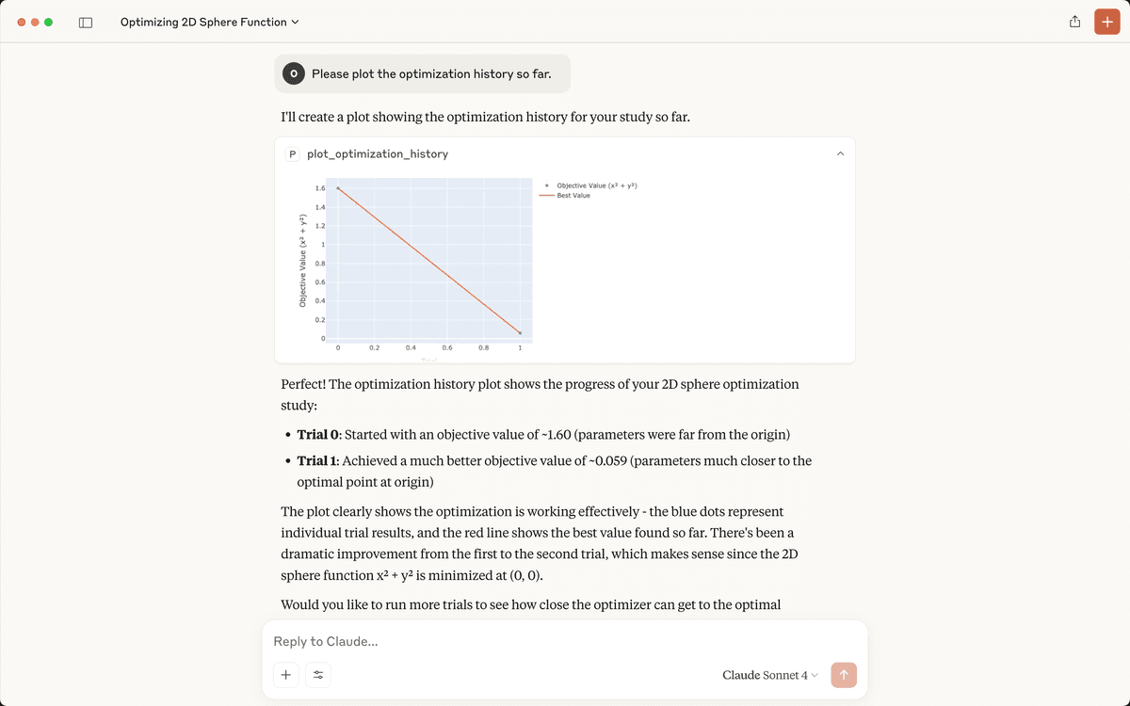
Task: Click the send arrow button
Action: pyautogui.click(x=844, y=674)
